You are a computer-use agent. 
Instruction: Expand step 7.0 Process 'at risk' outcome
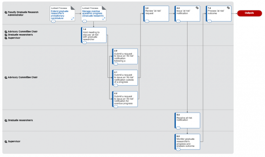point(210,21)
